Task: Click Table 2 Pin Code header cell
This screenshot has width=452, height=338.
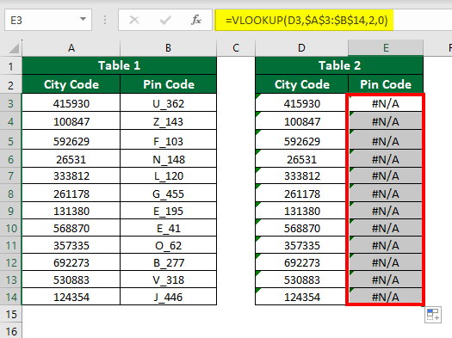Action: [386, 84]
